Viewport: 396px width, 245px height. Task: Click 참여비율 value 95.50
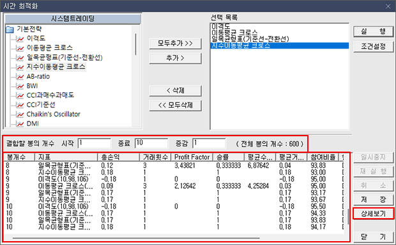pos(318,207)
